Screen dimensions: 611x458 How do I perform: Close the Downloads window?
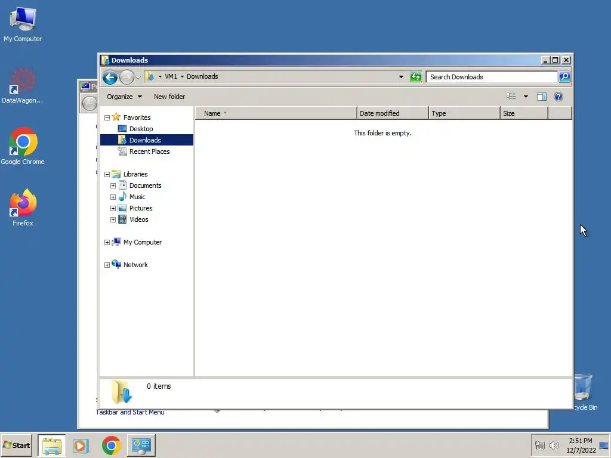point(566,60)
